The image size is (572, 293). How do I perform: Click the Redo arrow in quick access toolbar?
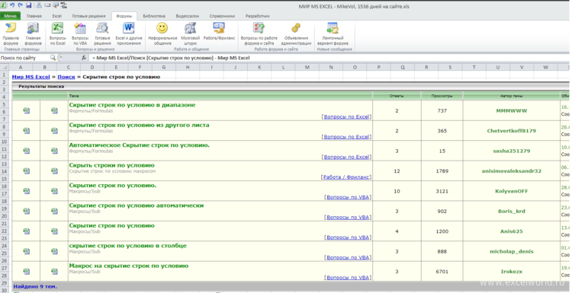click(x=20, y=5)
